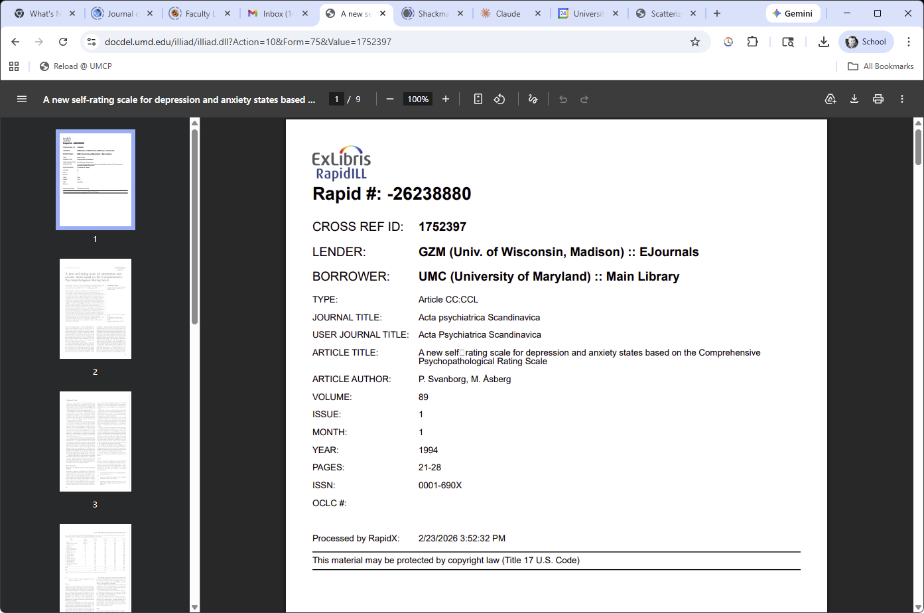Print the PDF document
The image size is (924, 613).
[878, 99]
